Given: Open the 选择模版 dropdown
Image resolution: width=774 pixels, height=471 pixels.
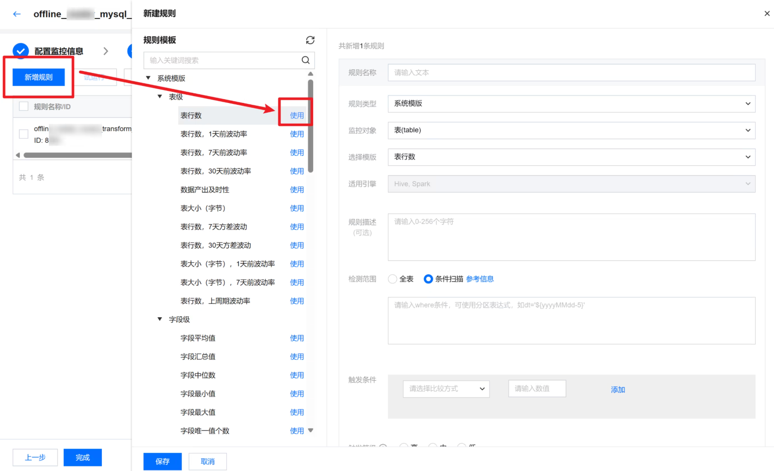Looking at the screenshot, I should click(x=571, y=157).
